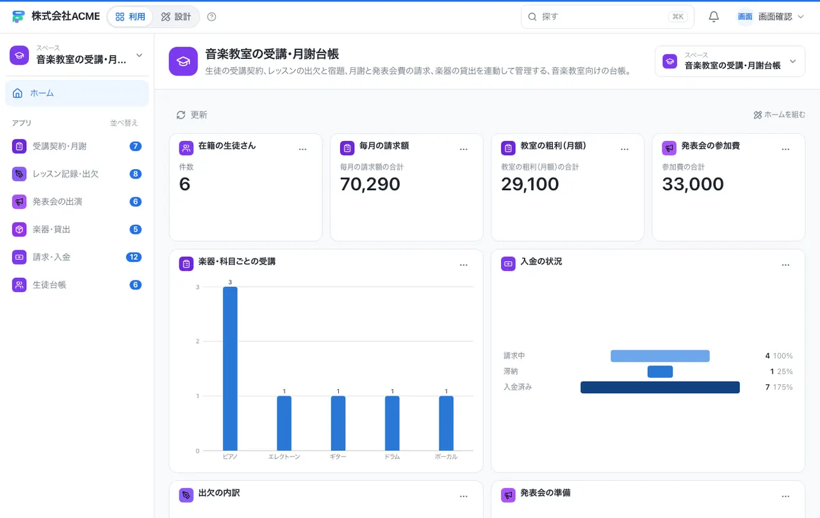Click 並べ替え in the sidebar
The width and height of the screenshot is (820, 518).
pyautogui.click(x=124, y=123)
